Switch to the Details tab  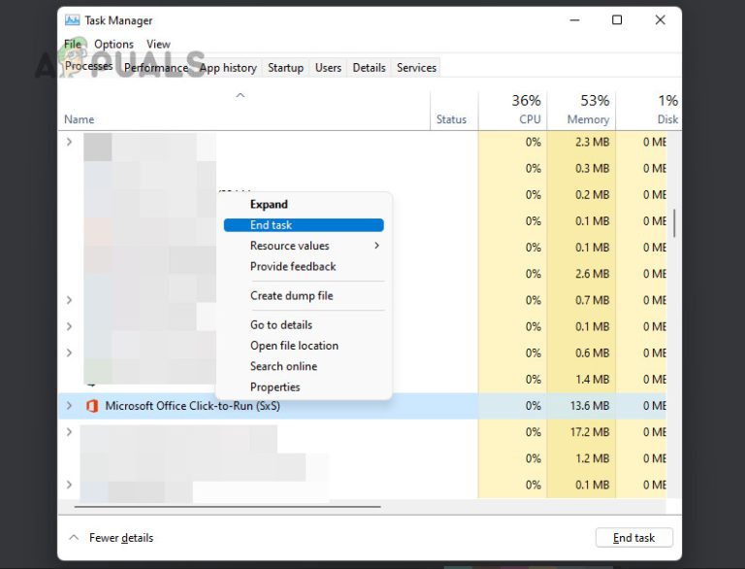(x=370, y=68)
